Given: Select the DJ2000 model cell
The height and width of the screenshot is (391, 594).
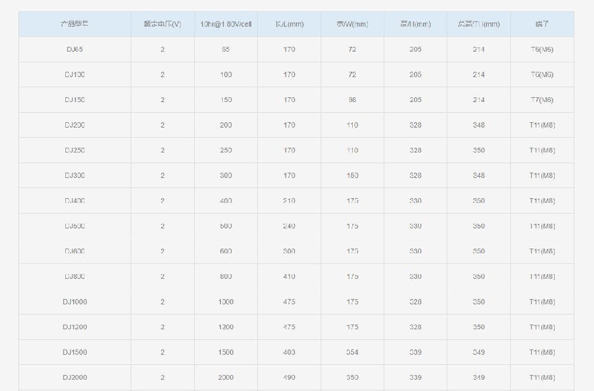Looking at the screenshot, I should tap(75, 377).
